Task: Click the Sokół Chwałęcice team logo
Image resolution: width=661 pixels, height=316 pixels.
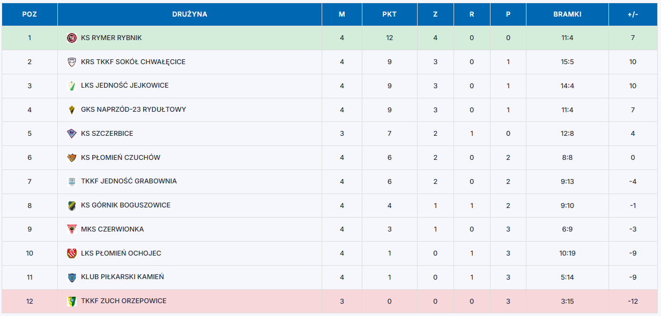Action: click(x=72, y=62)
